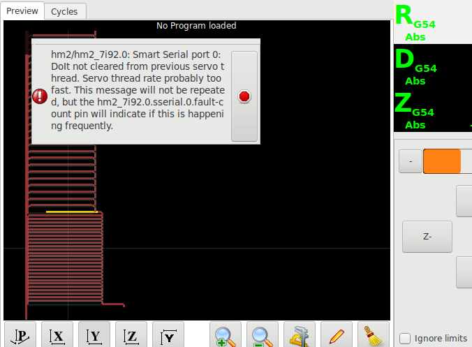The width and height of the screenshot is (472, 347).
Task: Click the No Program loaded label
Action: coord(196,26)
